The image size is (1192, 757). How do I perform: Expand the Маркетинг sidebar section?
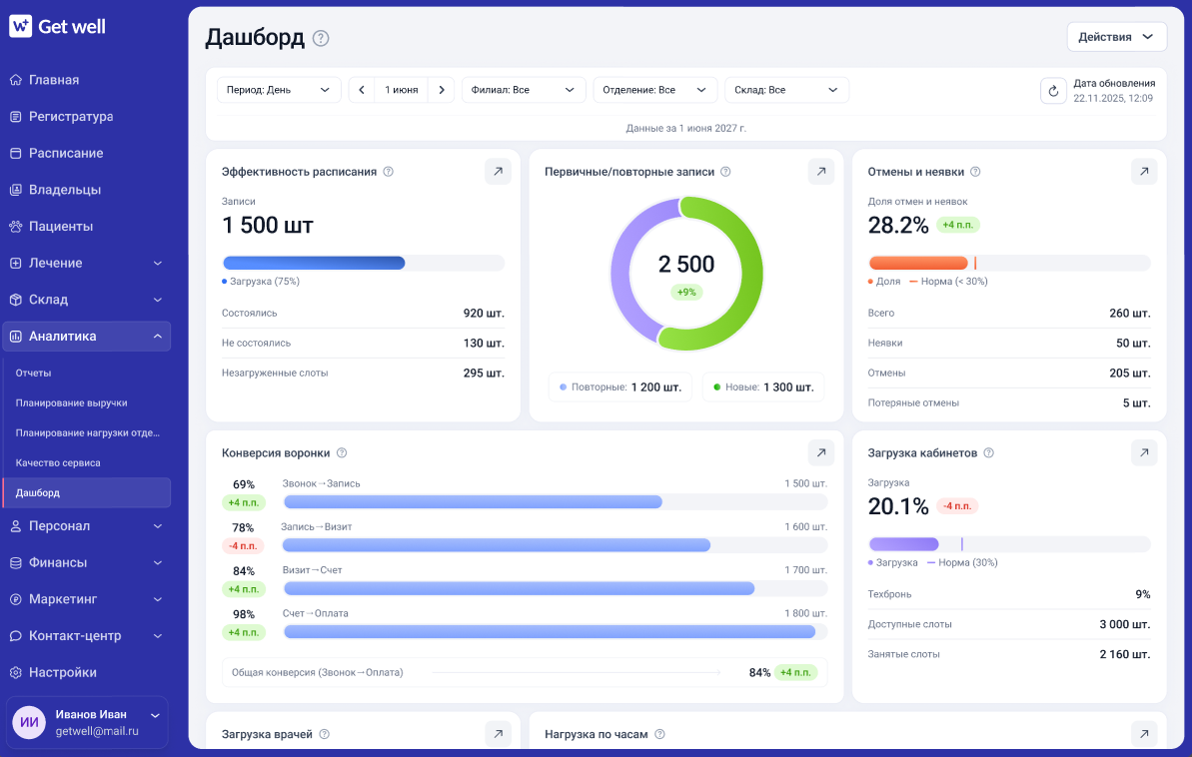point(87,599)
